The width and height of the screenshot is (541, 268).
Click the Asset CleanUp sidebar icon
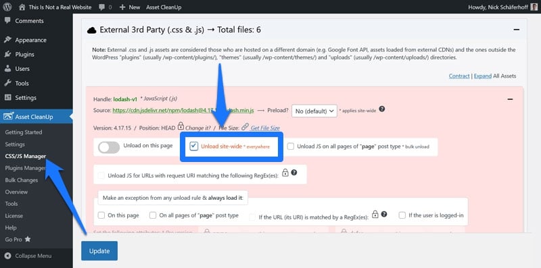[x=8, y=117]
